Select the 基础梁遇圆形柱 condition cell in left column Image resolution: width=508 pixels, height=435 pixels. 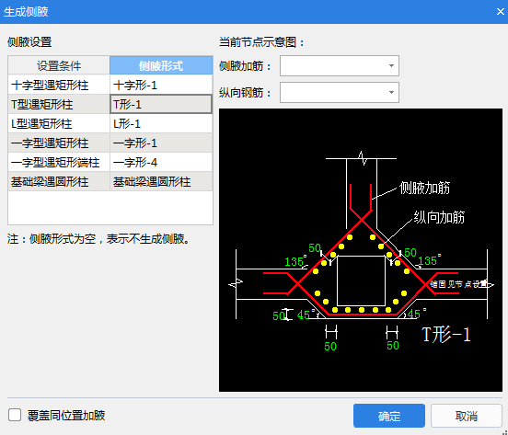[59, 181]
